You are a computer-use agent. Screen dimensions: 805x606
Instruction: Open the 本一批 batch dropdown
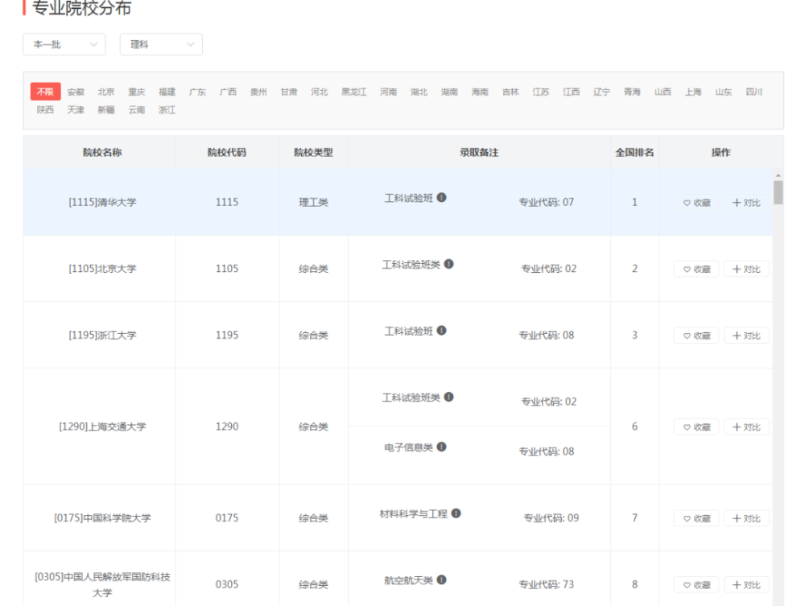click(x=64, y=44)
